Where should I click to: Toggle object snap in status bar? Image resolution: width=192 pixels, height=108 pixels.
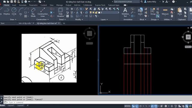(156, 106)
